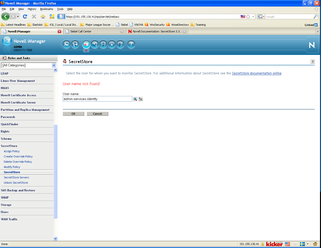Open Favorites star icon in iManager

[x=112, y=45]
